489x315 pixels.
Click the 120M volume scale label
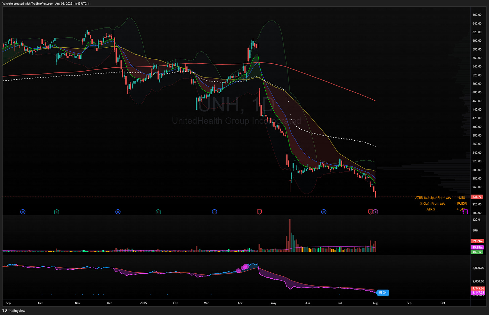point(476,220)
